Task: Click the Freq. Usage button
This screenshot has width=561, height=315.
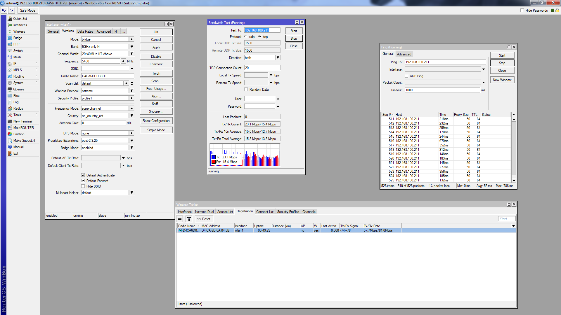Action: 156,89
